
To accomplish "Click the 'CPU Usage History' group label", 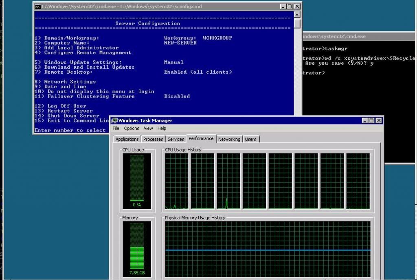I will (183, 150).
